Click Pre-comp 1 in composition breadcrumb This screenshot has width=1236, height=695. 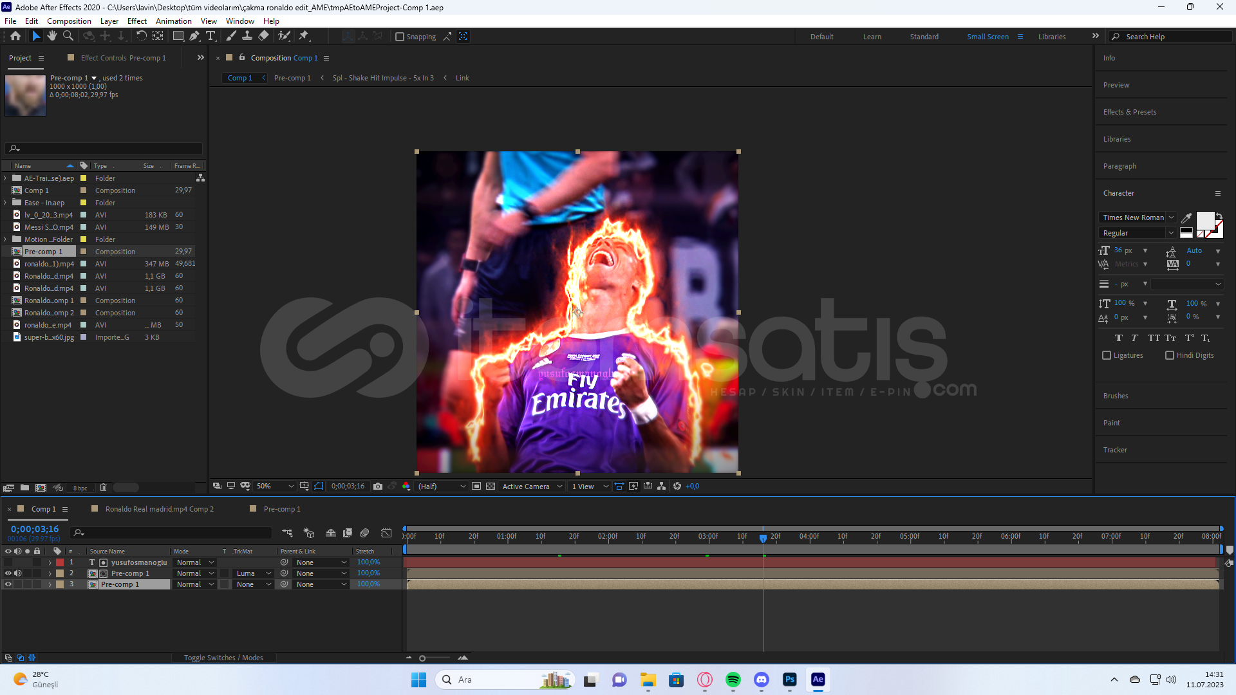click(x=292, y=78)
